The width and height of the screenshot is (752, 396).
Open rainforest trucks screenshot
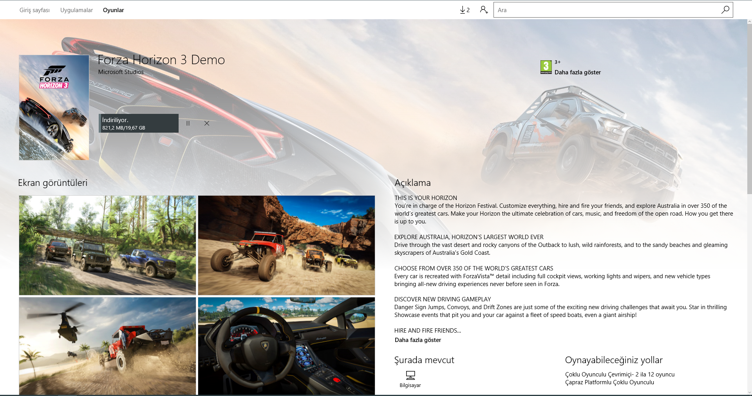pos(107,245)
